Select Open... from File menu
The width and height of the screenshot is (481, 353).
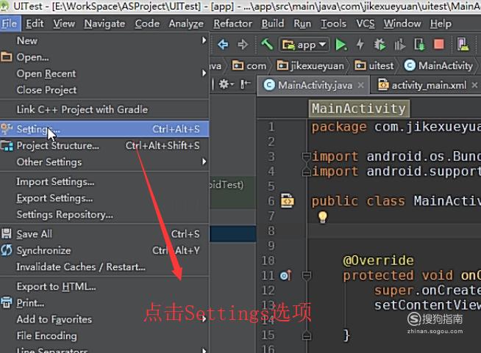(104, 57)
